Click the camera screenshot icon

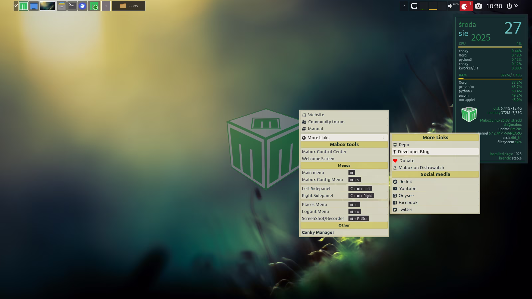pos(478,6)
